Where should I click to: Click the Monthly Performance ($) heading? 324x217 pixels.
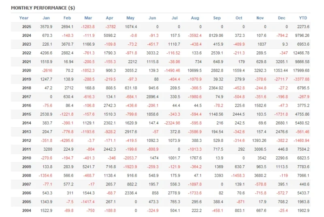pyautogui.click(x=43, y=8)
